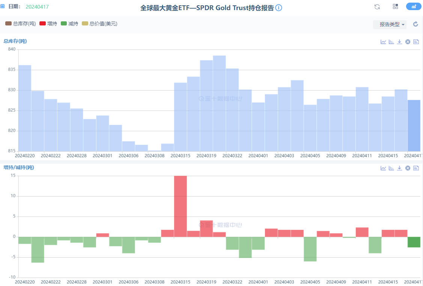The image size is (423, 286).
Task: Select the 20240411 bar in the 总库存 chart
Action: click(362, 119)
